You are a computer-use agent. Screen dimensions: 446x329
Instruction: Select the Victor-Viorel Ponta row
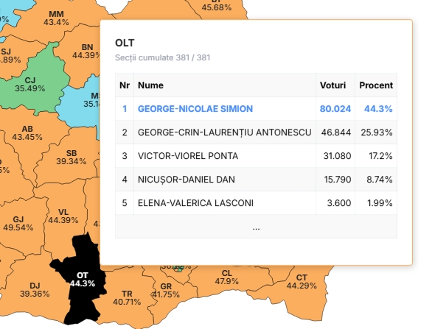coord(255,156)
